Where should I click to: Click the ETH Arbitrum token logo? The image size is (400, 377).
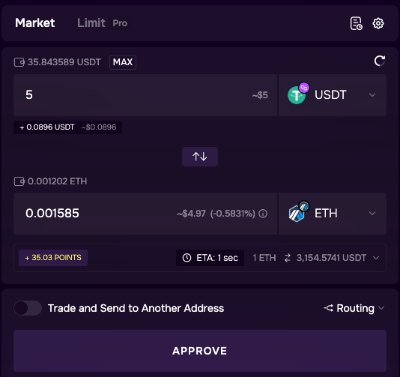298,212
